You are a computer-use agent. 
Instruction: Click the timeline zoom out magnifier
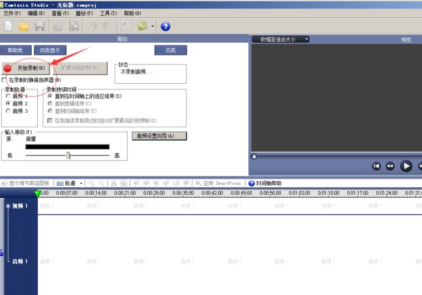(101, 183)
